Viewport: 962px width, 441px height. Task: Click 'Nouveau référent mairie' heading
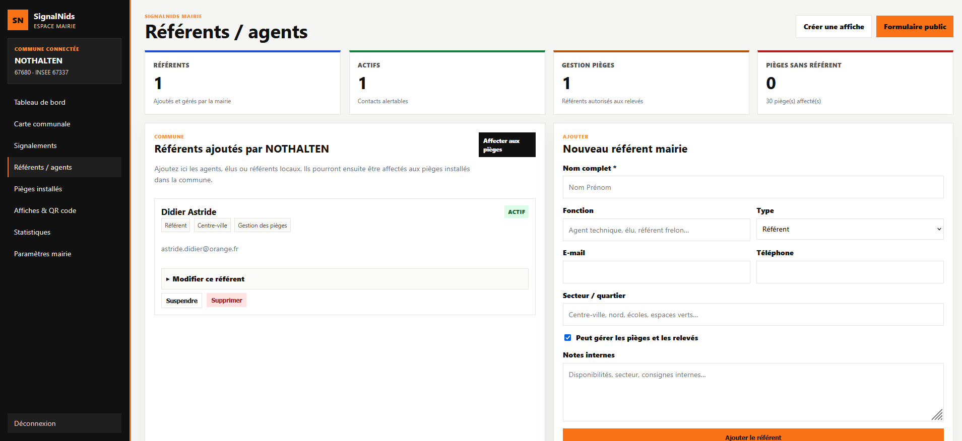coord(625,149)
